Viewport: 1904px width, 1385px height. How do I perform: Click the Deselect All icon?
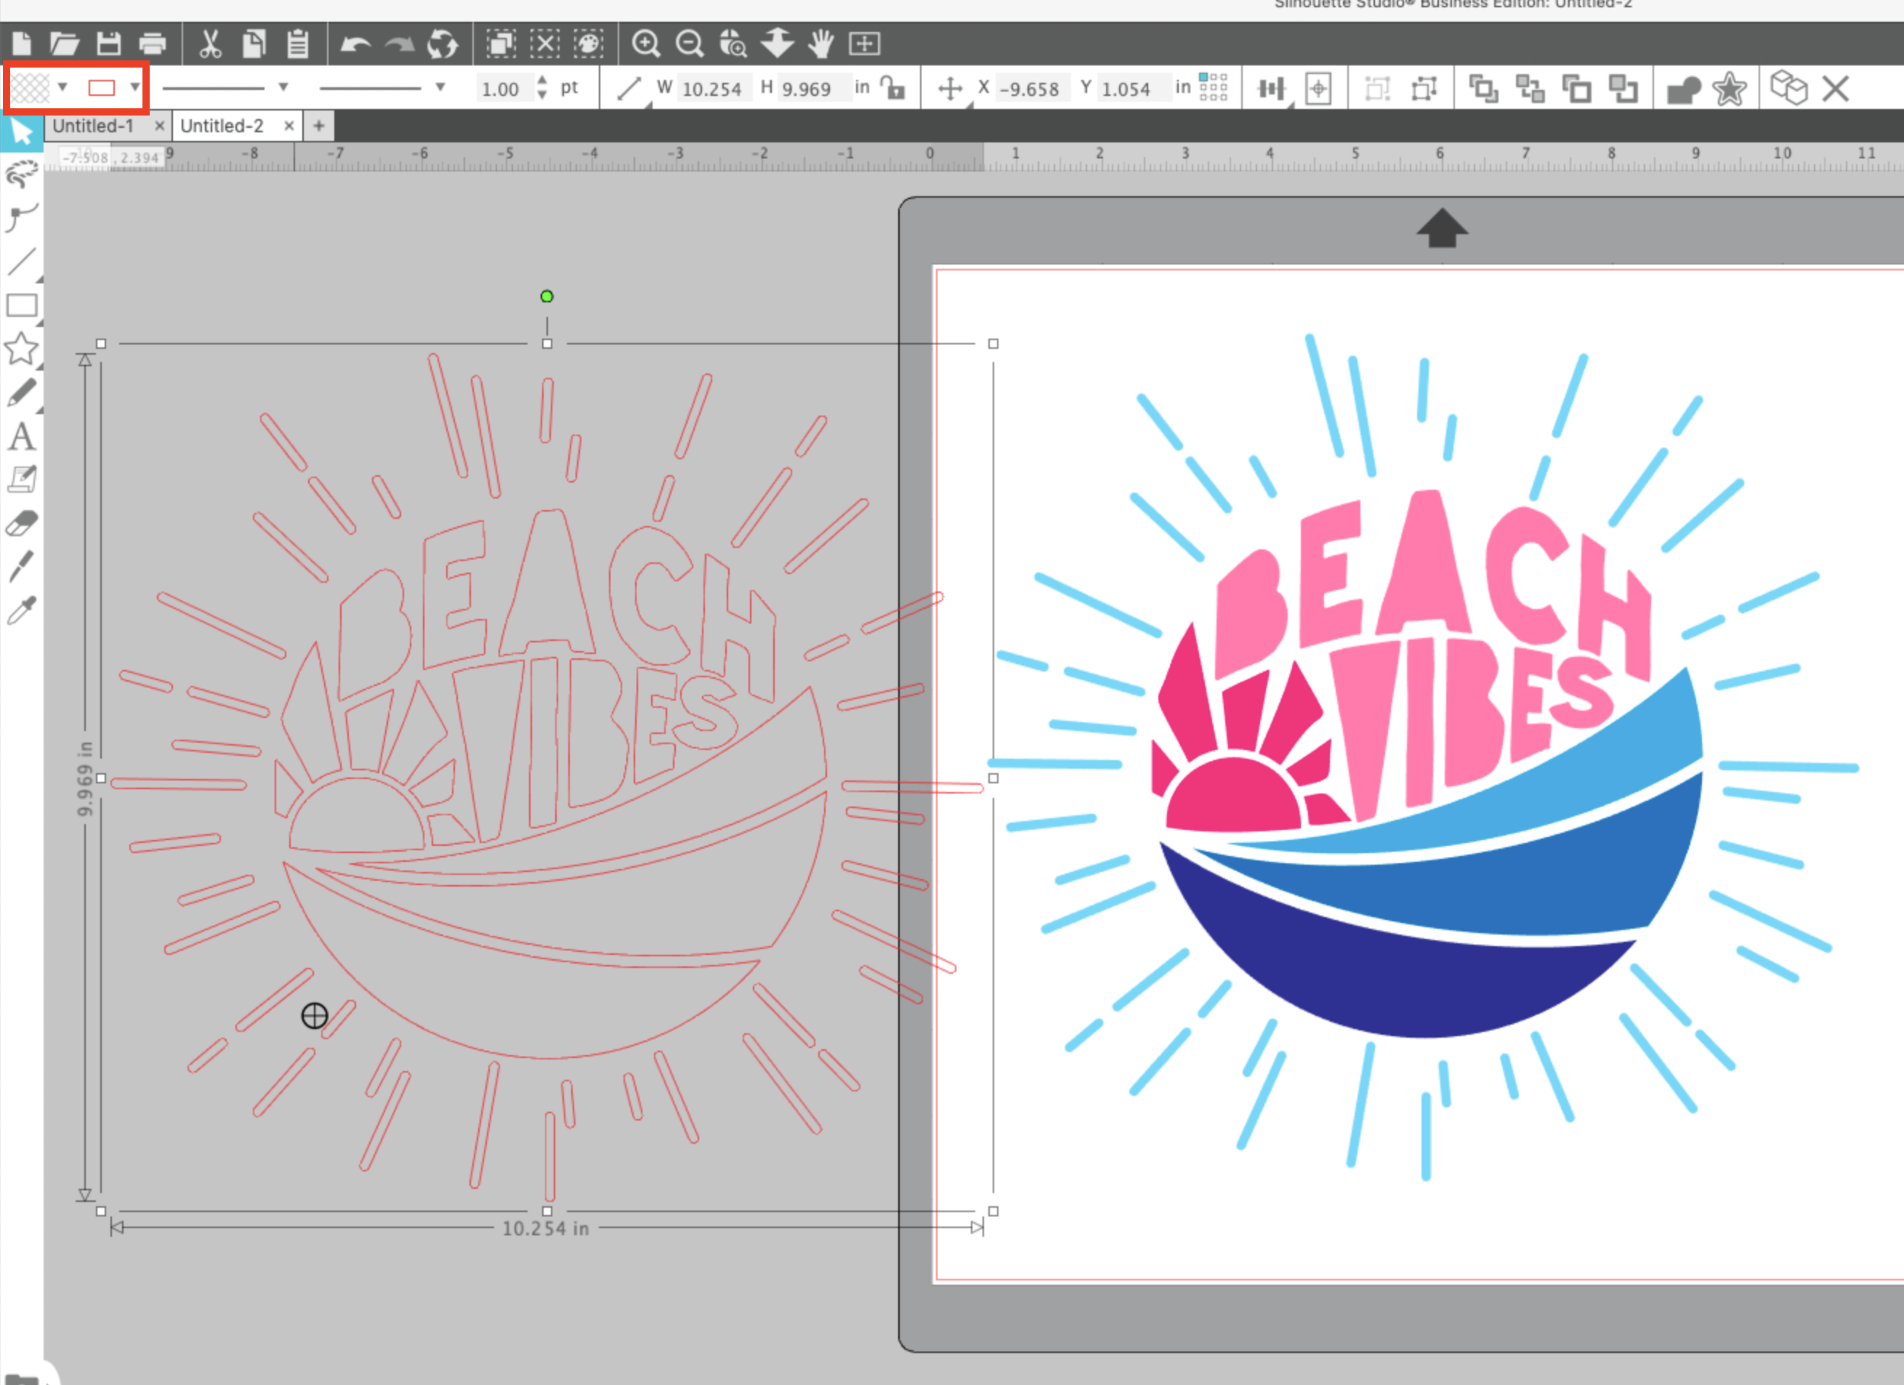(545, 44)
